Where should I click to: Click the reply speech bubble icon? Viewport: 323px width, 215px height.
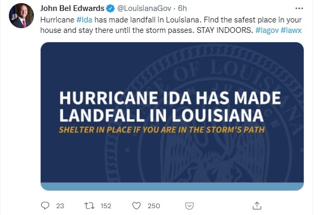tap(45, 206)
